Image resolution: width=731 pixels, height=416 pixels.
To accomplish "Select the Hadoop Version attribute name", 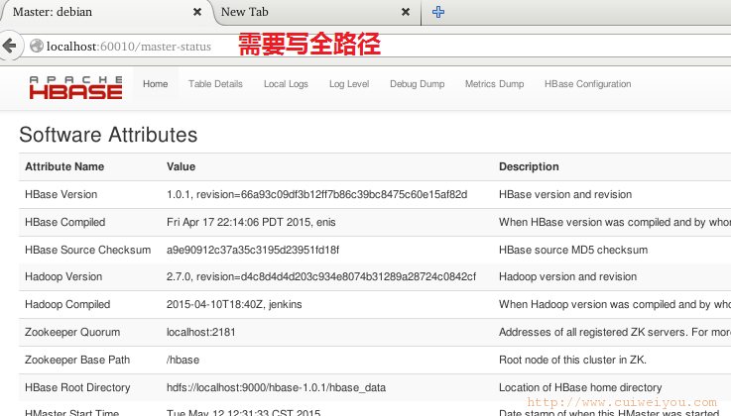I will click(x=63, y=277).
